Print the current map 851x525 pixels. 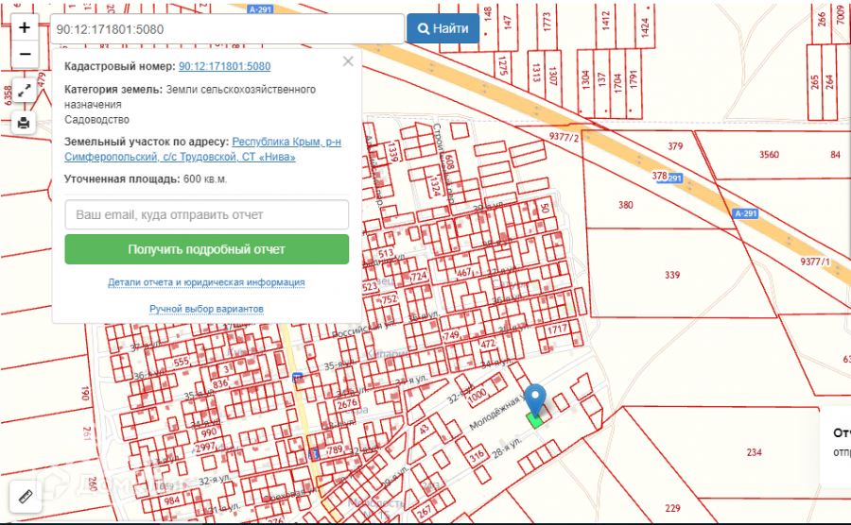(25, 123)
